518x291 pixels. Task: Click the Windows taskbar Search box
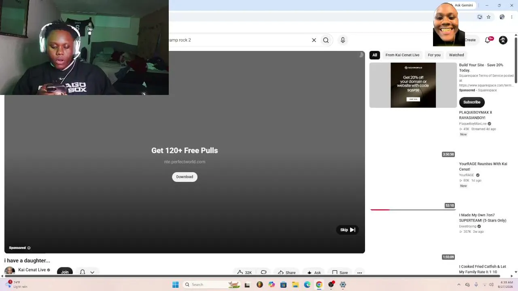point(212,285)
